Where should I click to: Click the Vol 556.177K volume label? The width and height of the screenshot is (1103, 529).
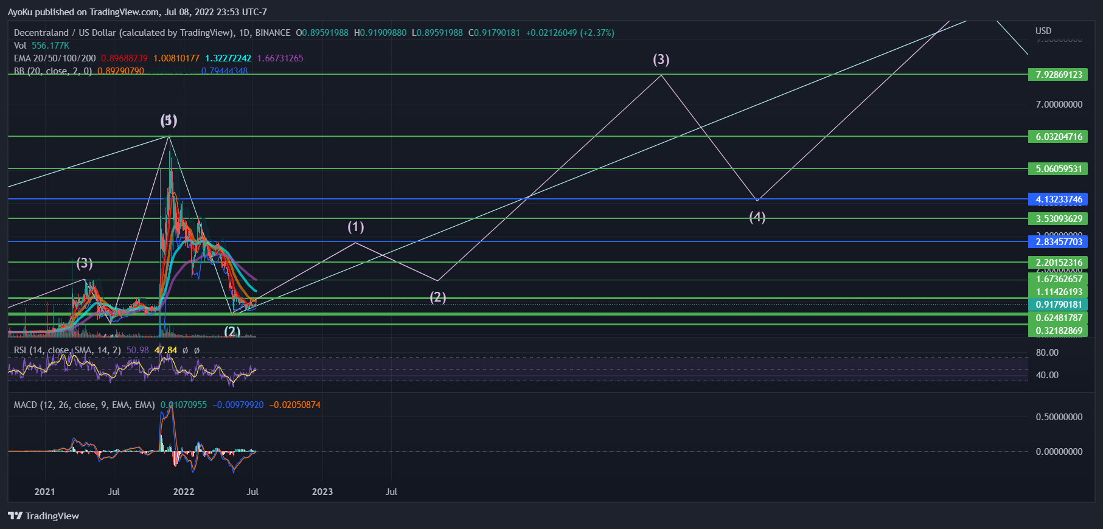pos(41,46)
